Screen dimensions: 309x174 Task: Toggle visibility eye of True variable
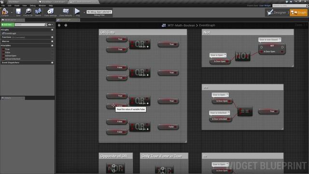coord(52,49)
